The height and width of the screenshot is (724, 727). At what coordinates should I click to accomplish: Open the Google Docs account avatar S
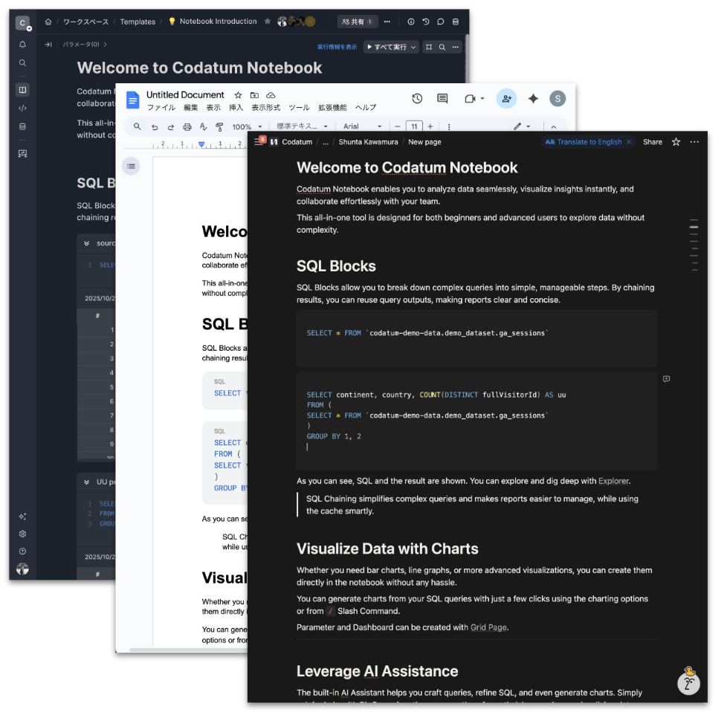558,98
